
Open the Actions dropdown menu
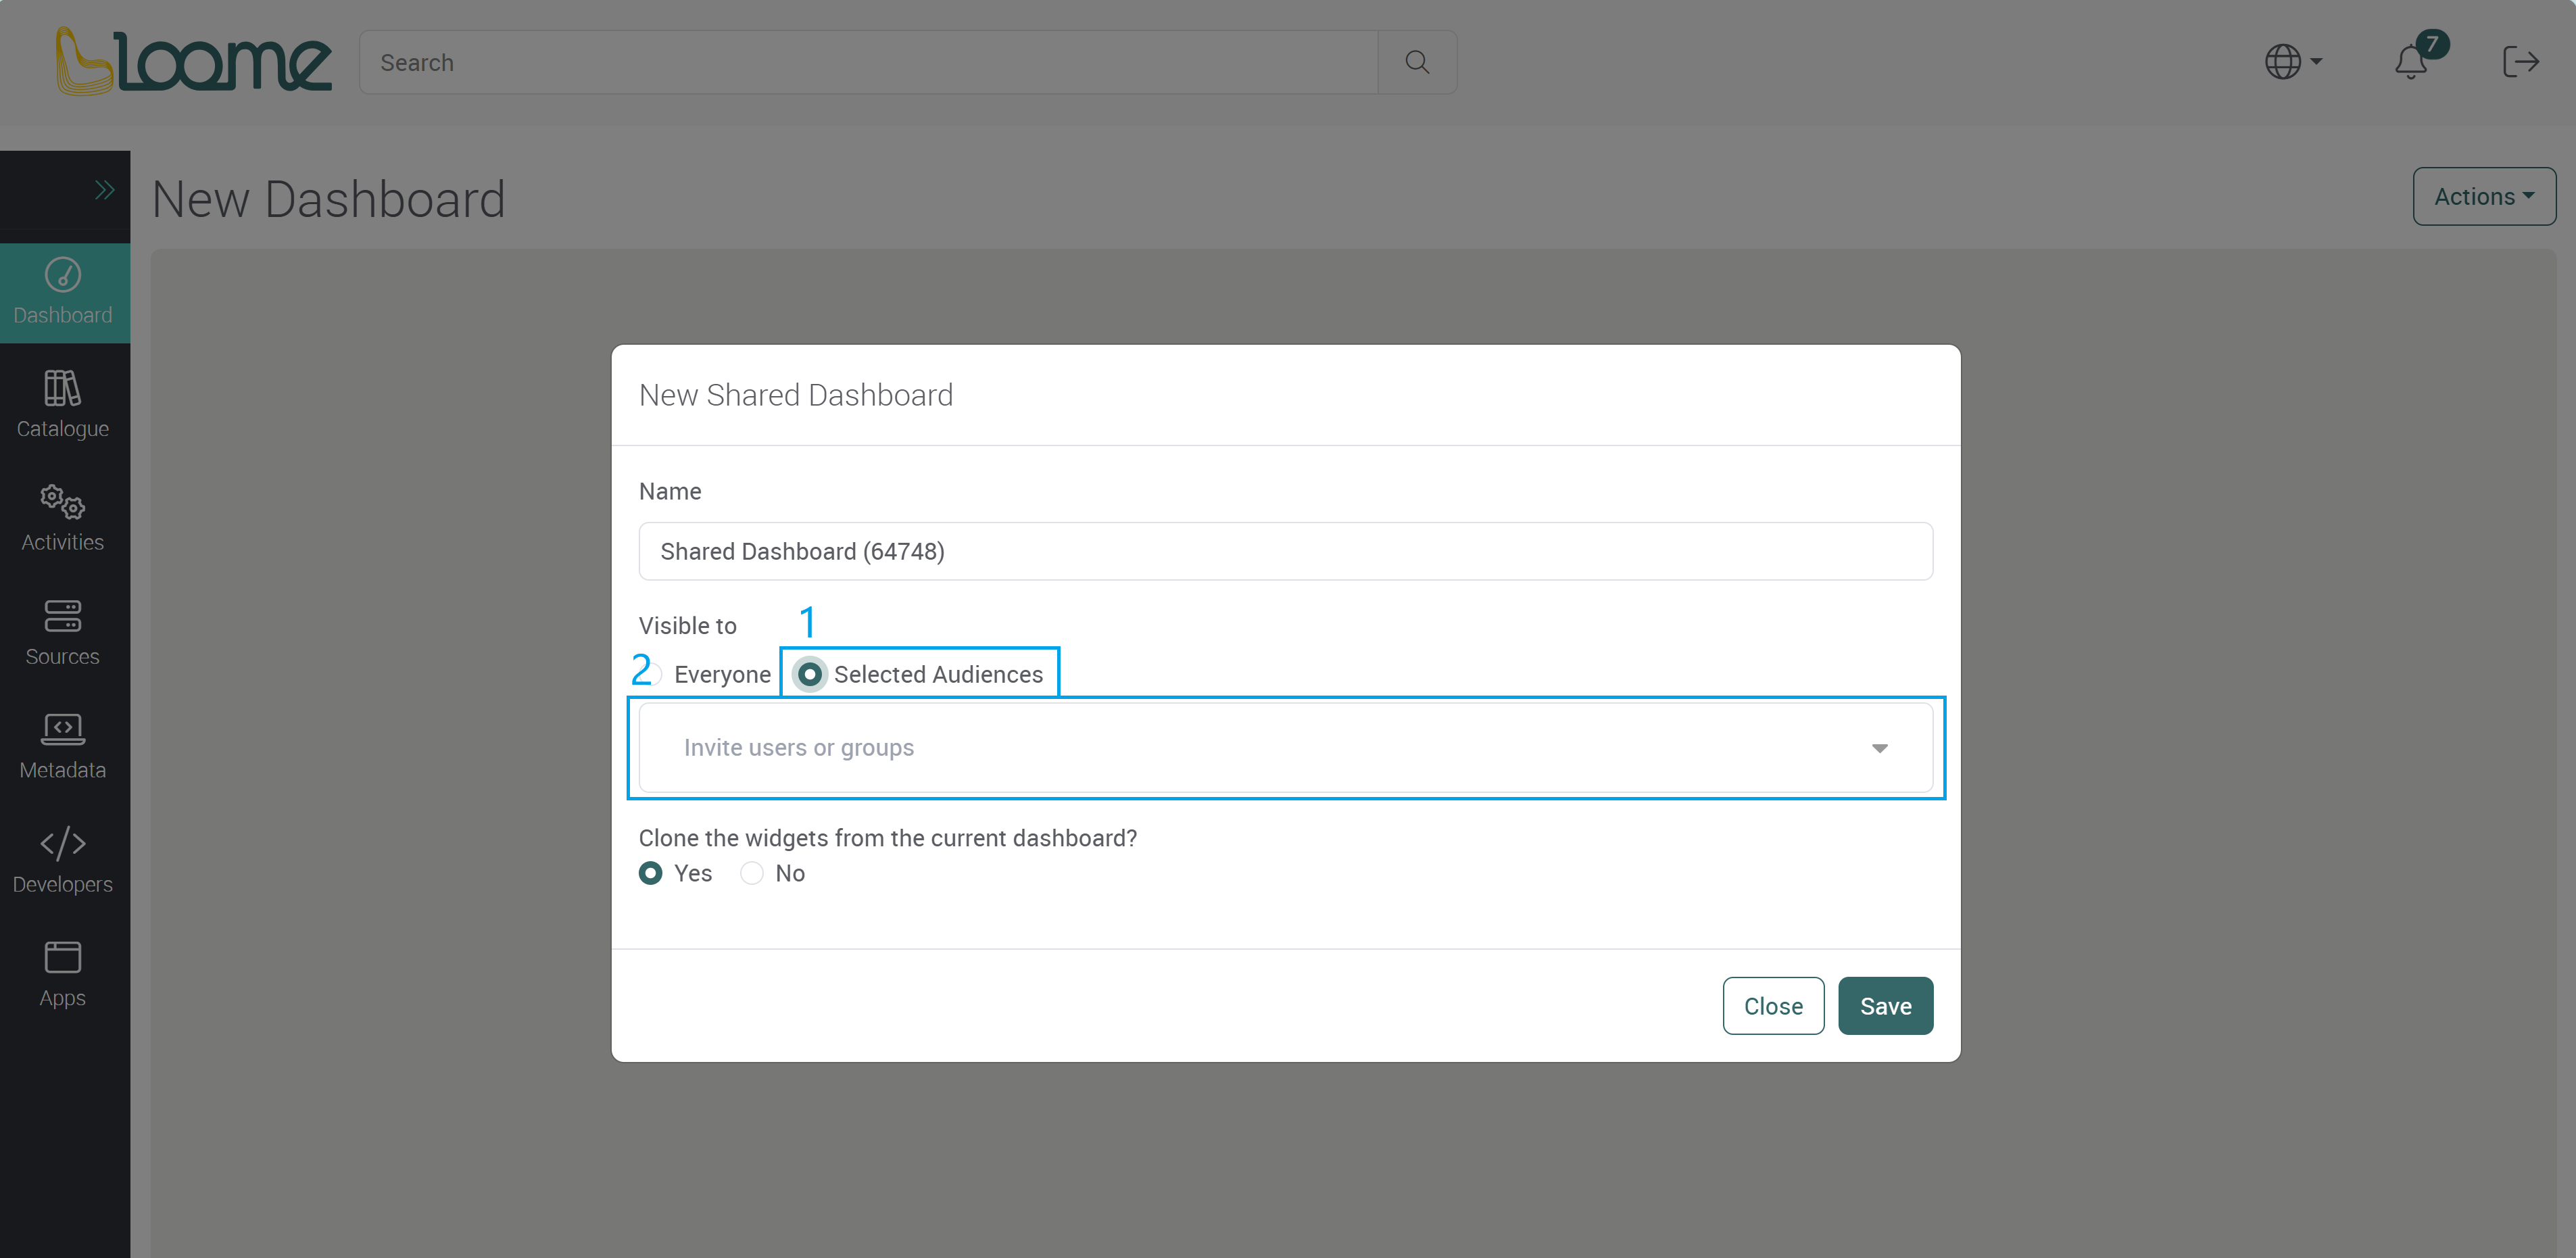pos(2484,196)
